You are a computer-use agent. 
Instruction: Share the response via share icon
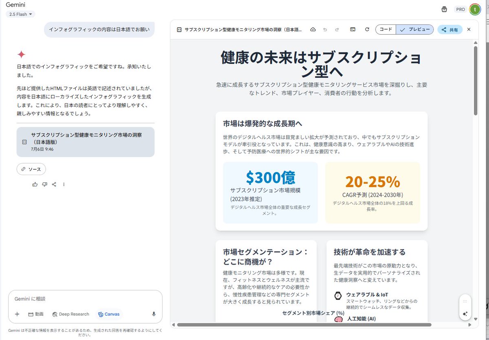coord(54,184)
